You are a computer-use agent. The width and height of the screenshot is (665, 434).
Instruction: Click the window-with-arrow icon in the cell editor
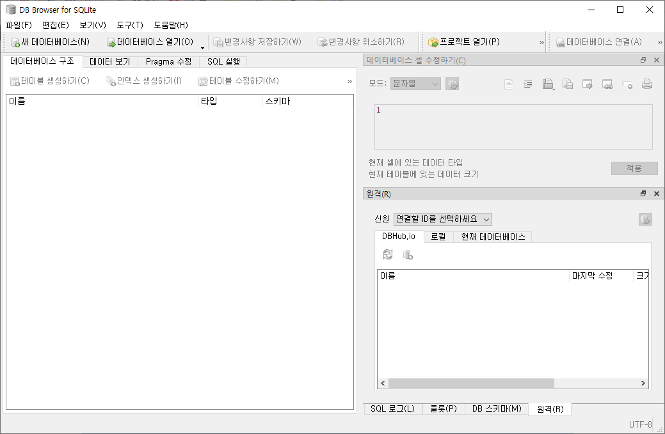point(588,84)
